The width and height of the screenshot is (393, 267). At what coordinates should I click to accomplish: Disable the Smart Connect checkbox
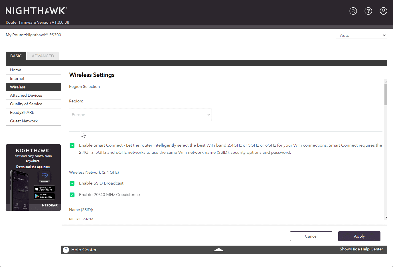click(x=72, y=145)
